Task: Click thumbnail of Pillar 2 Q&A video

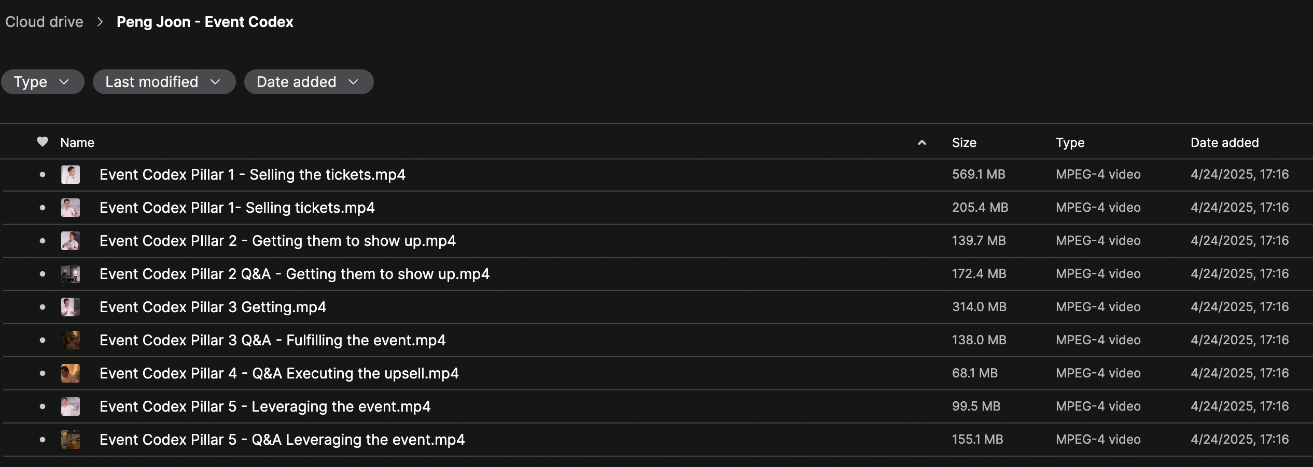Action: click(x=71, y=274)
